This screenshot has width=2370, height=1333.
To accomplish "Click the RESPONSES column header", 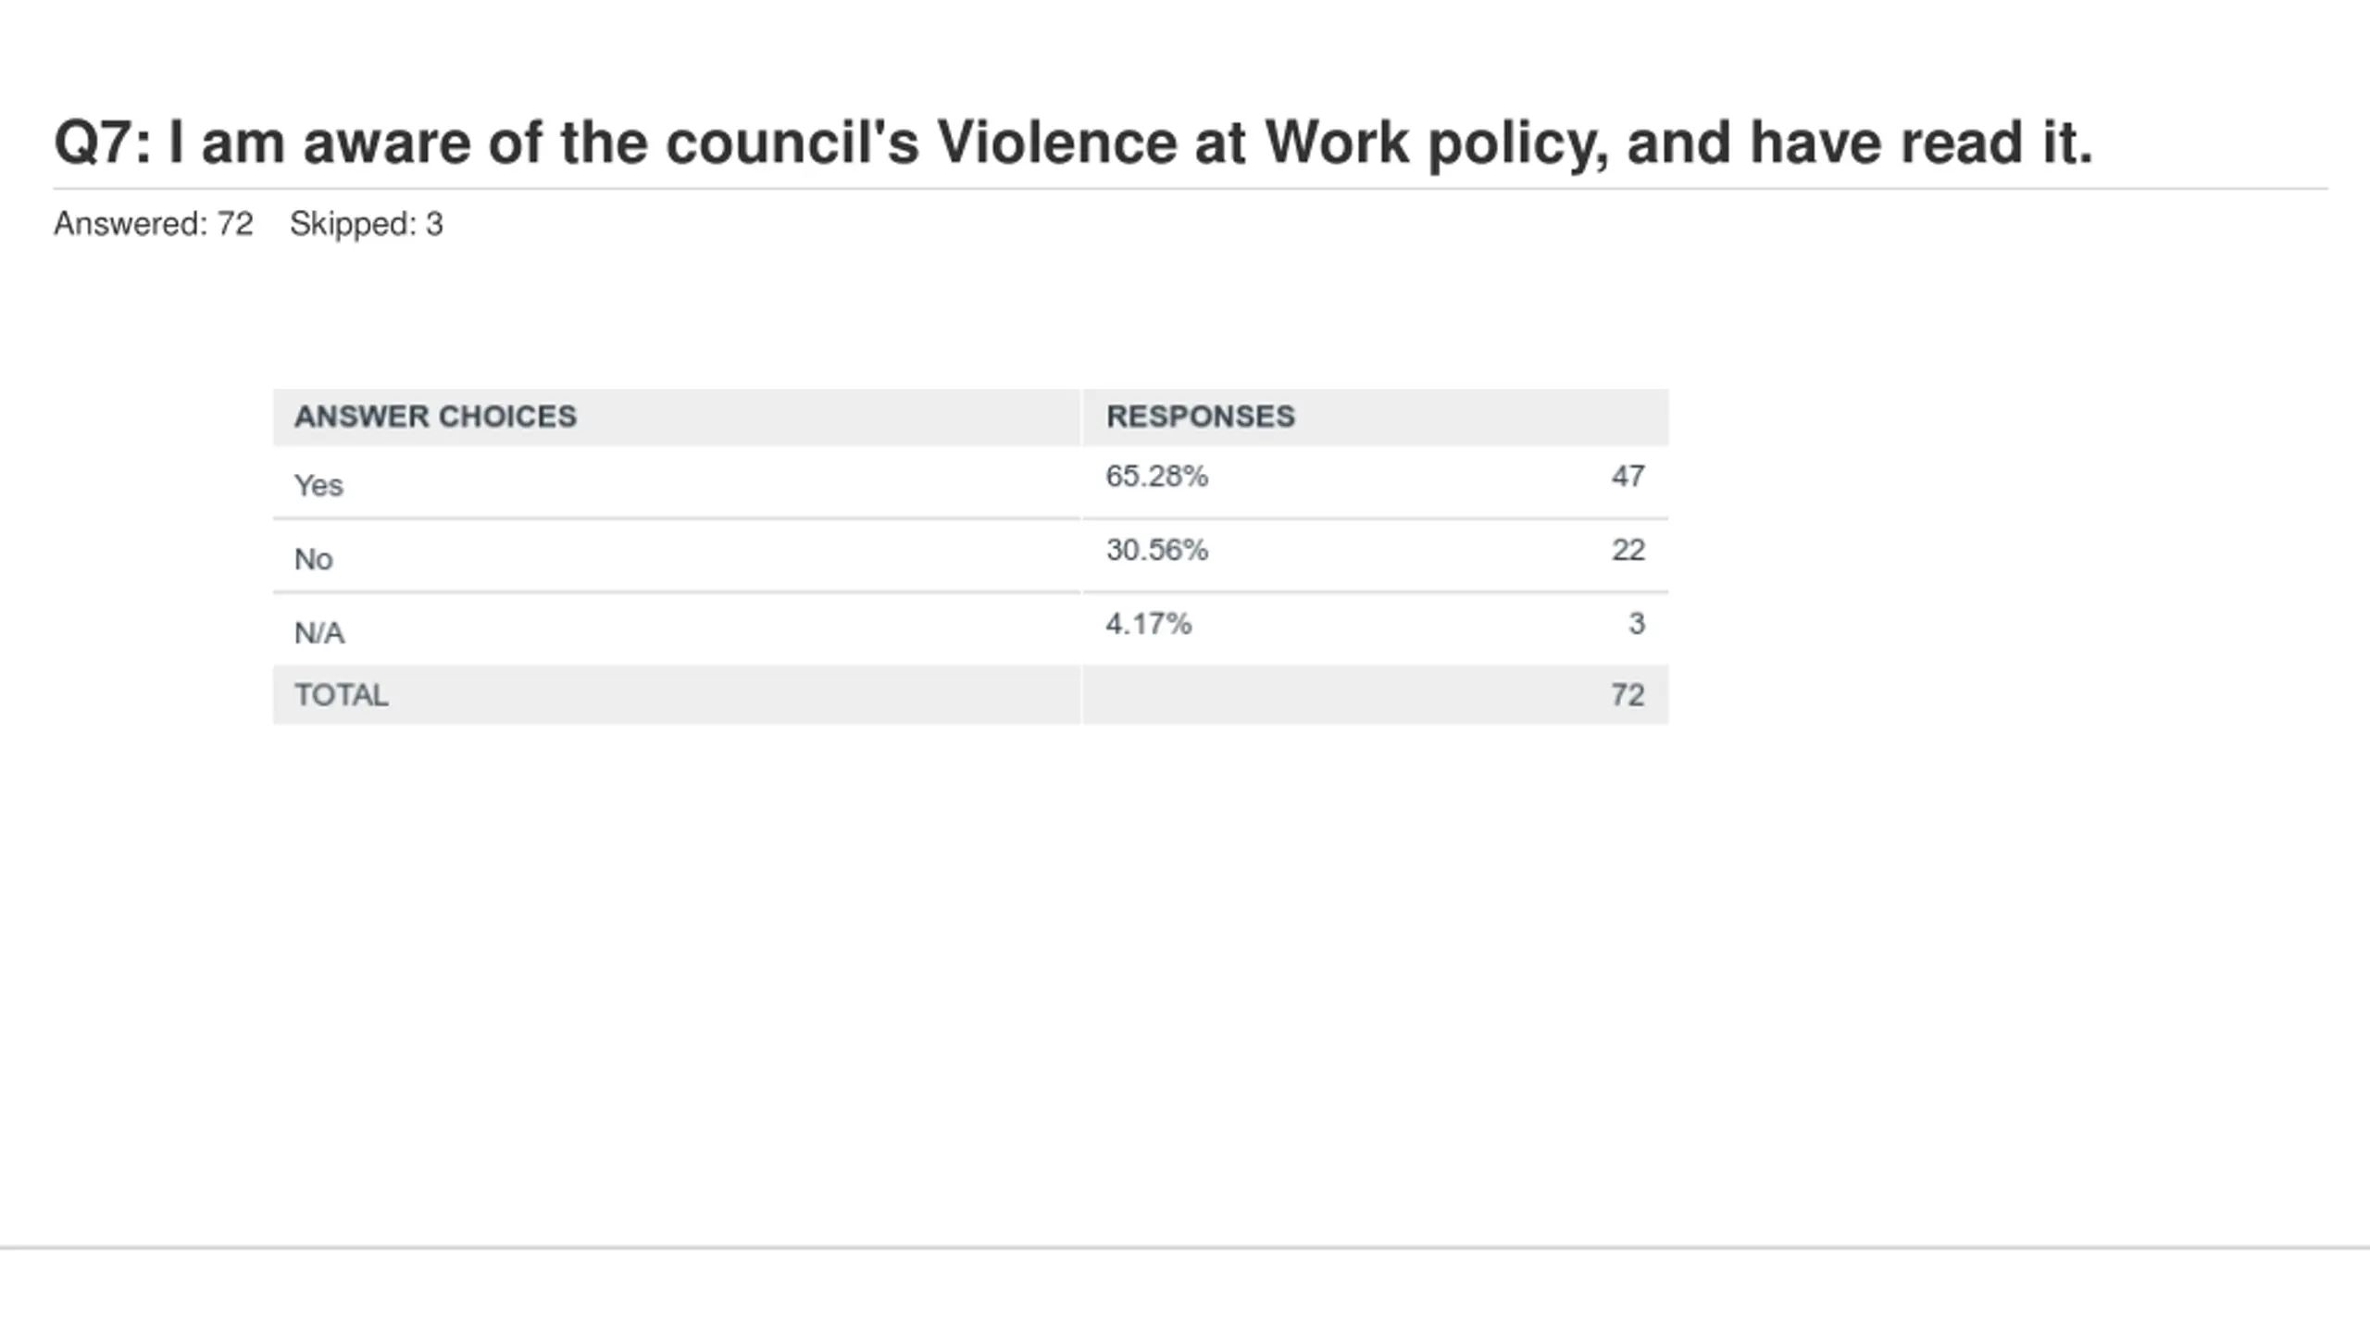I will pos(1201,417).
